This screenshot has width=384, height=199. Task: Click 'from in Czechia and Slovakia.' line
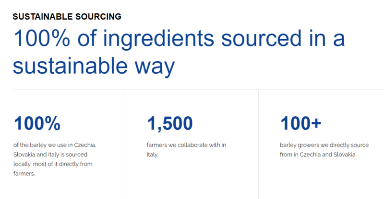(318, 155)
